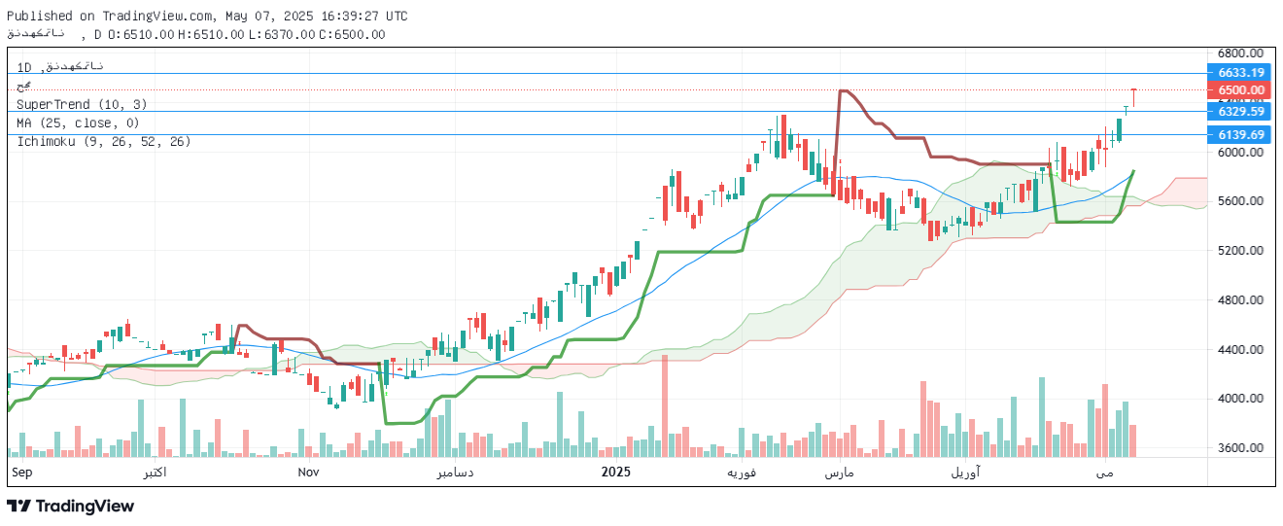Click the مارس label on the time axis
Image resolution: width=1283 pixels, height=526 pixels.
point(839,472)
